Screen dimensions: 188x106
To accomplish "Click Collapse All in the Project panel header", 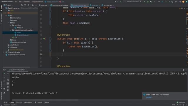I will 28,5.
